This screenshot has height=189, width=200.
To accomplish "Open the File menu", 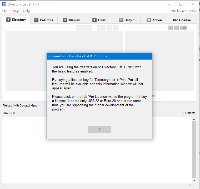I will pyautogui.click(x=4, y=11).
